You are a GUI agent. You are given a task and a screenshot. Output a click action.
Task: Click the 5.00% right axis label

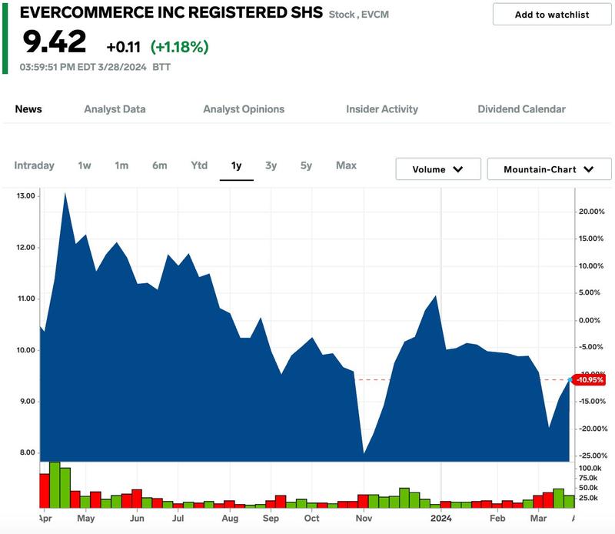[x=590, y=292]
